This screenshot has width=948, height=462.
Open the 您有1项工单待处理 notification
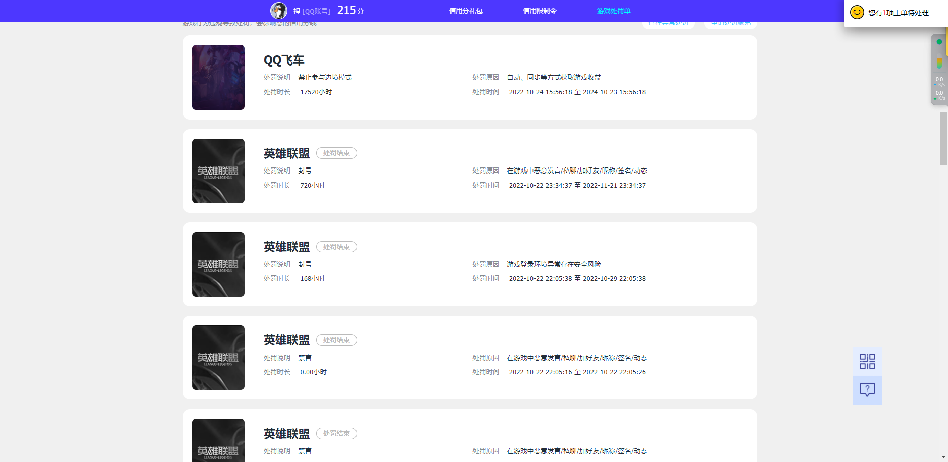click(x=899, y=13)
